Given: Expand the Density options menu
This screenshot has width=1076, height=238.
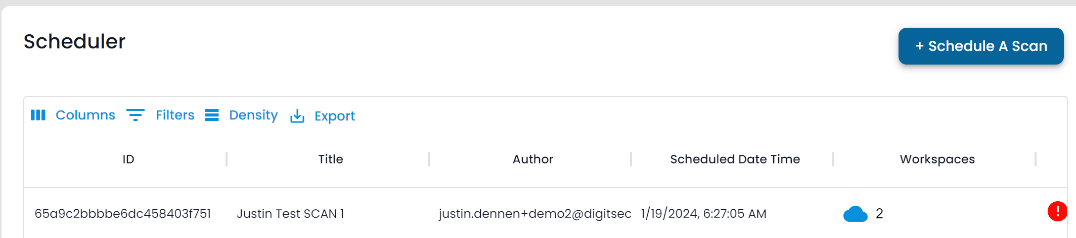Looking at the screenshot, I should point(241,115).
